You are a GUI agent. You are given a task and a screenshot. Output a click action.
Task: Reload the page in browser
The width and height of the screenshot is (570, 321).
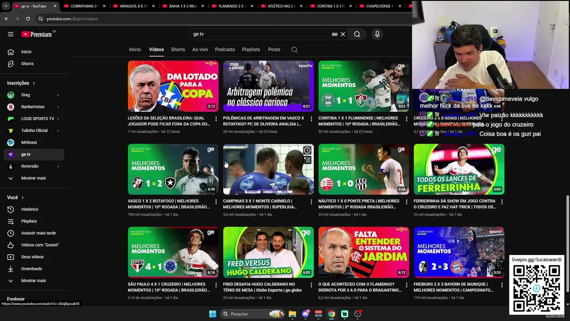(x=28, y=19)
